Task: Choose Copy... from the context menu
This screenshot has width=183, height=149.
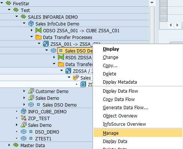Action: click(110, 66)
